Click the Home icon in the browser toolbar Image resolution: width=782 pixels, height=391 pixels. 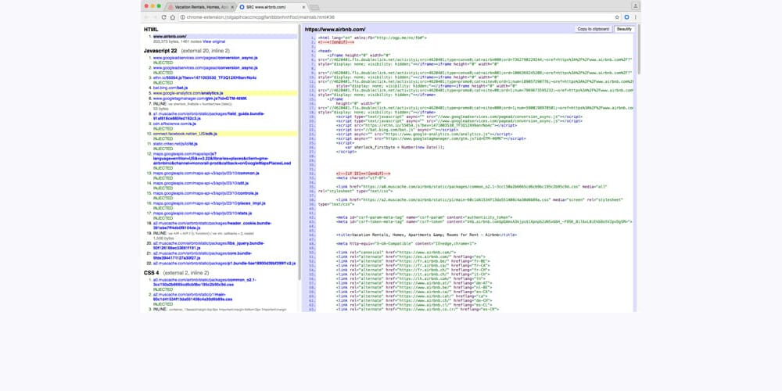point(173,17)
